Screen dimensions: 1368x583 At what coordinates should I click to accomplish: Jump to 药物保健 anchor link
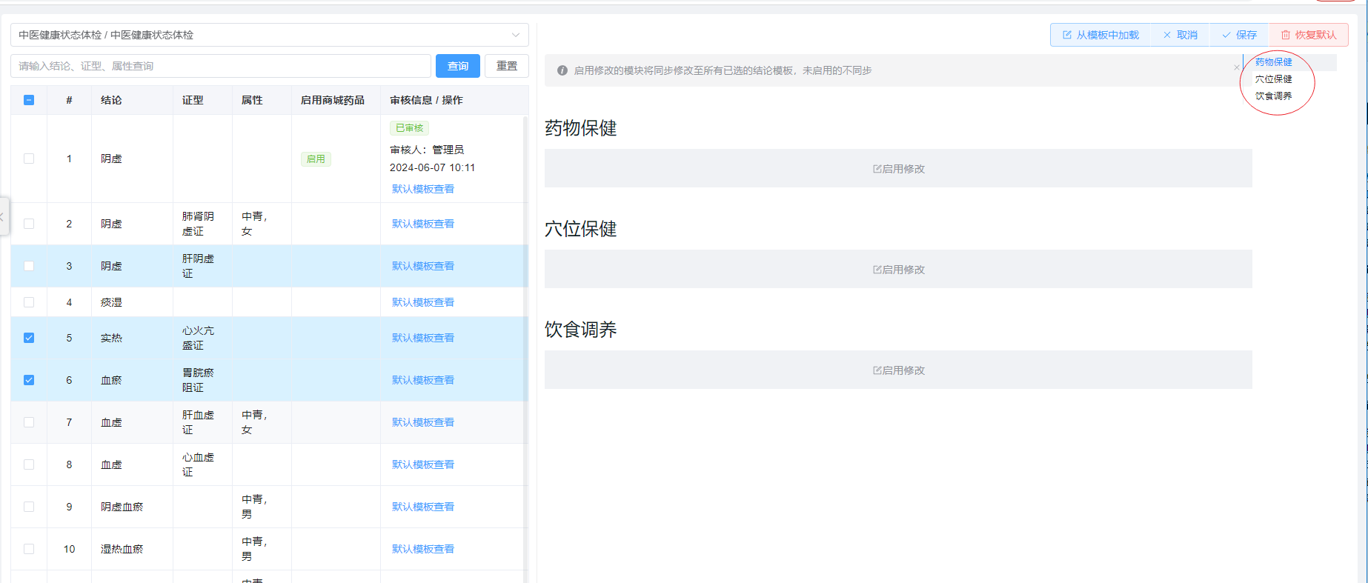pos(1273,62)
